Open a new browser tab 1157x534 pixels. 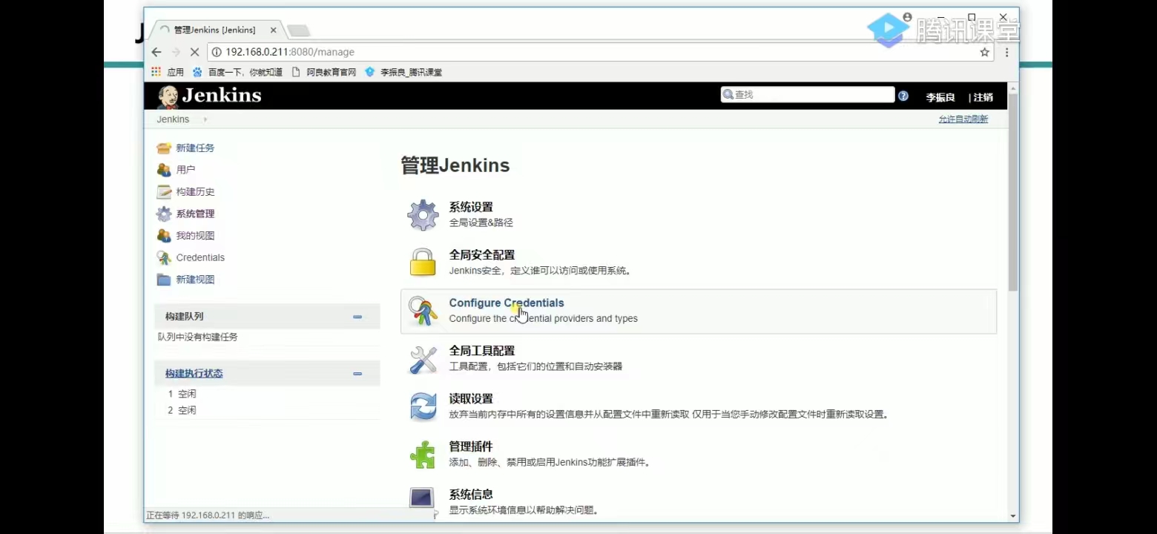[x=298, y=30]
